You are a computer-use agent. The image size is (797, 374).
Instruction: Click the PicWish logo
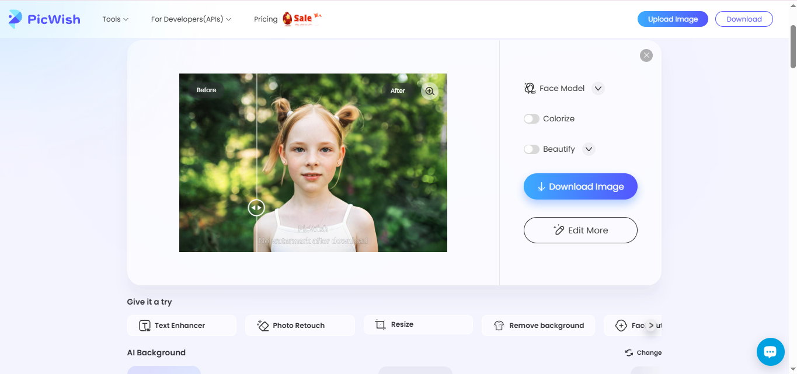pos(44,19)
